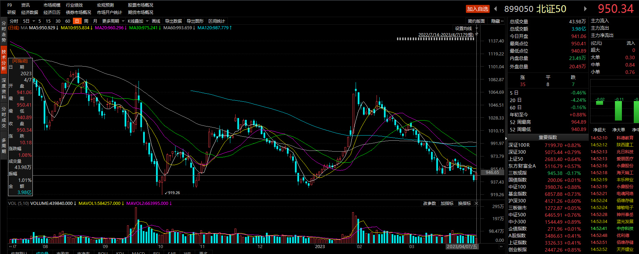Select 创业板指 in the index list

pos(518,249)
